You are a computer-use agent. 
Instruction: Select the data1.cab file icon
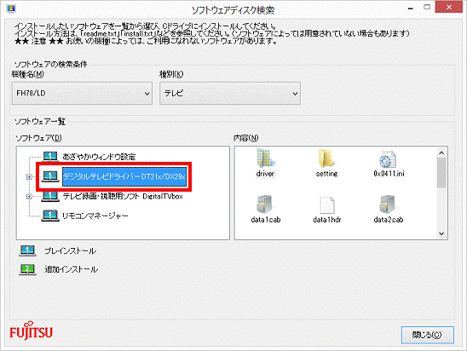click(265, 204)
